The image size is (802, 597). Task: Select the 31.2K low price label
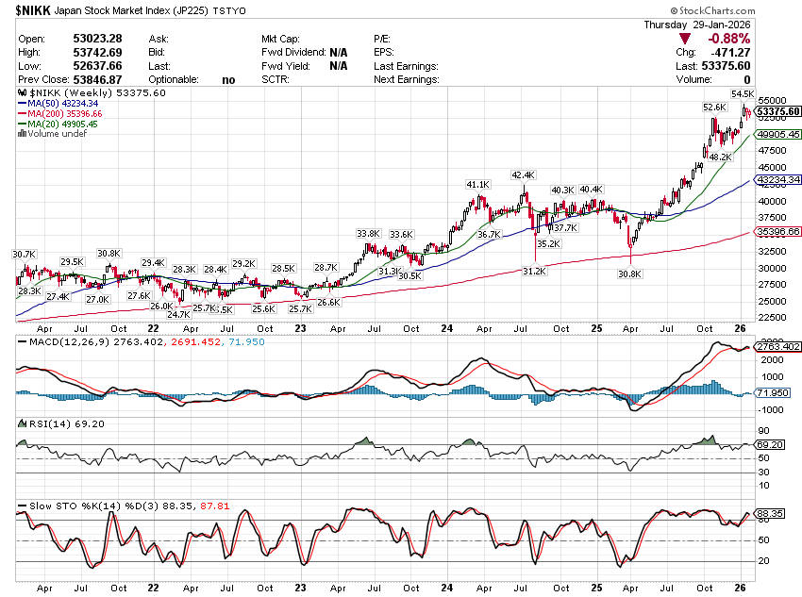(534, 271)
